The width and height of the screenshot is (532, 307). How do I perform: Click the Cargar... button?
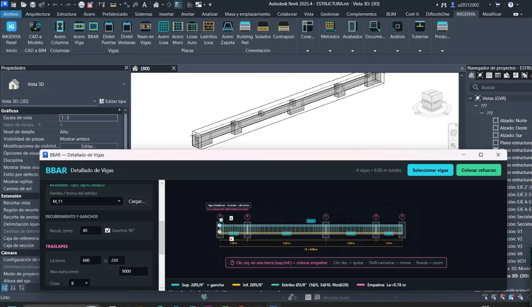(x=137, y=201)
